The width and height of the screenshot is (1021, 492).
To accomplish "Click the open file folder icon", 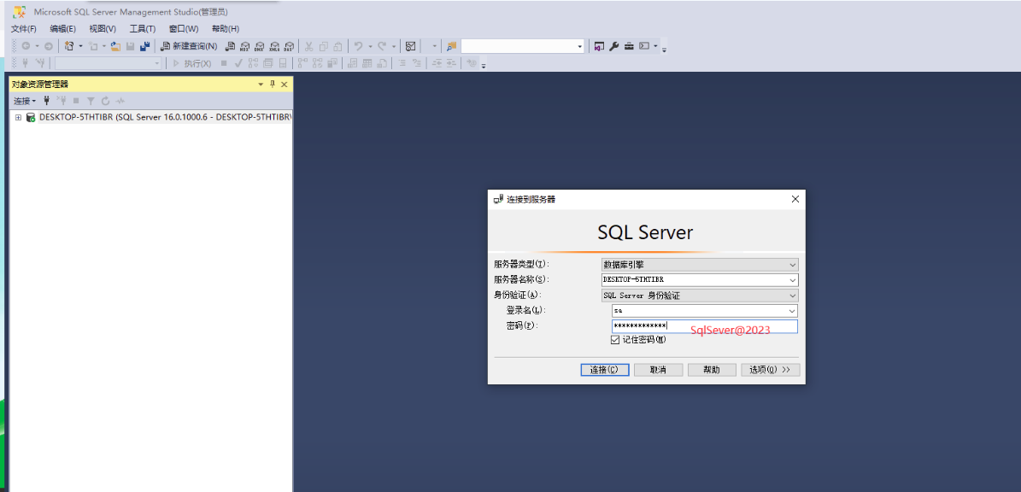I will pyautogui.click(x=115, y=46).
